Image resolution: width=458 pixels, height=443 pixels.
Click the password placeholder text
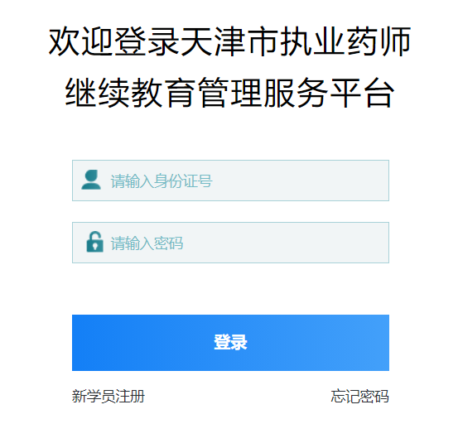(x=147, y=243)
